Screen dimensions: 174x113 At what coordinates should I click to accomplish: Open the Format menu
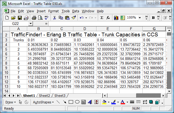[x=54, y=11]
